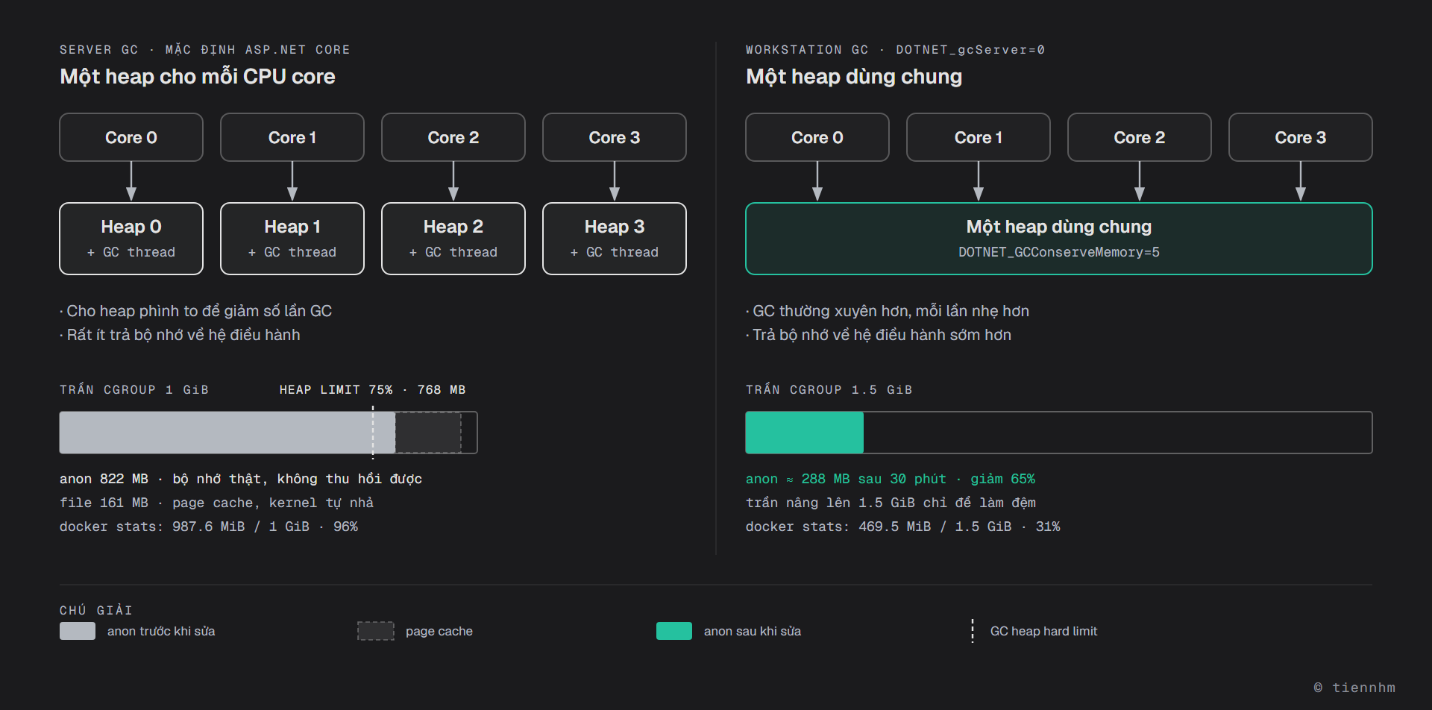Click the green 'anon sau khi sửa' legend swatch
1432x710 pixels.
674,631
